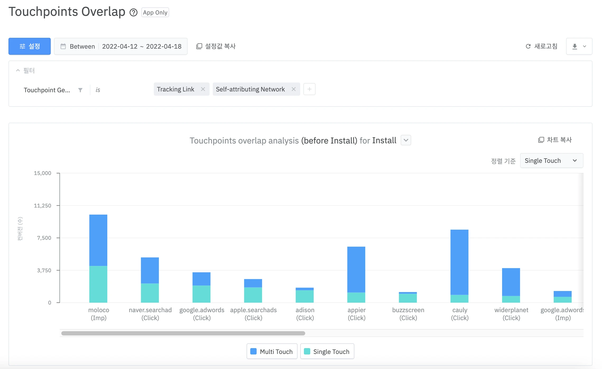This screenshot has height=369, width=602.
Task: Click the moloco (Imp) Multi Touch bar
Action: (x=98, y=240)
